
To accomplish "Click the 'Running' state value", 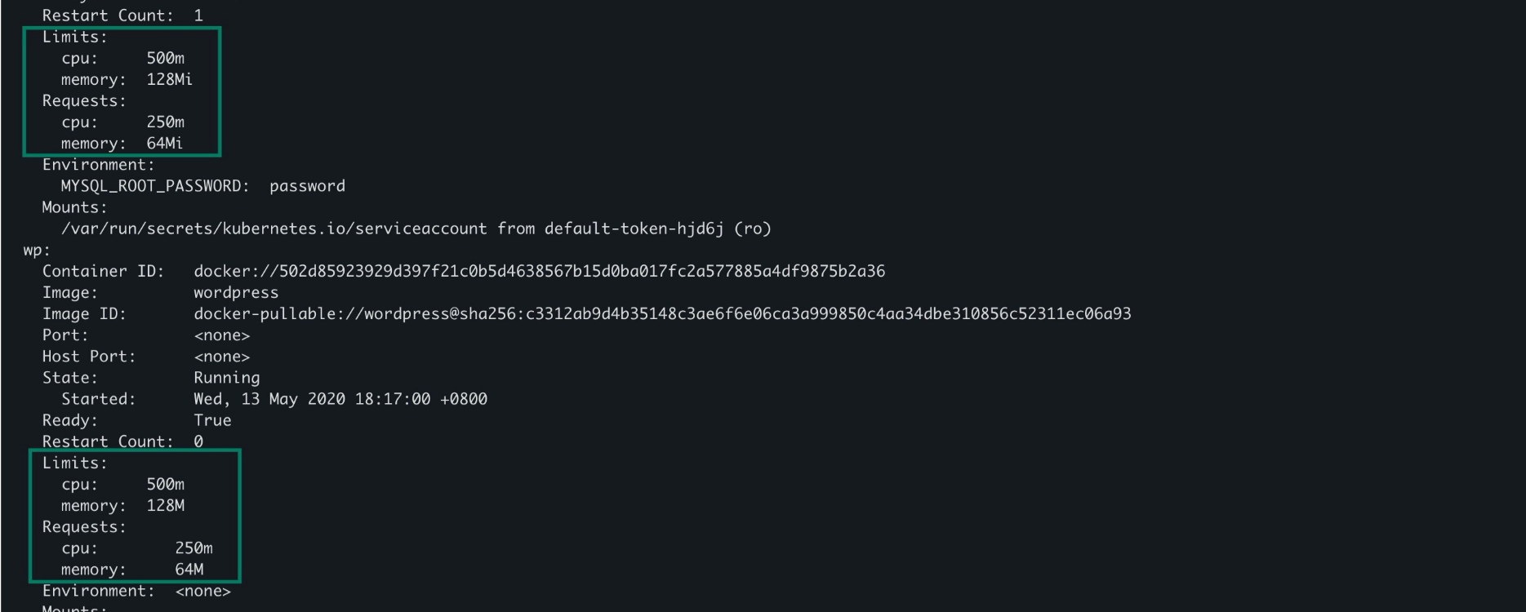I will pos(227,378).
